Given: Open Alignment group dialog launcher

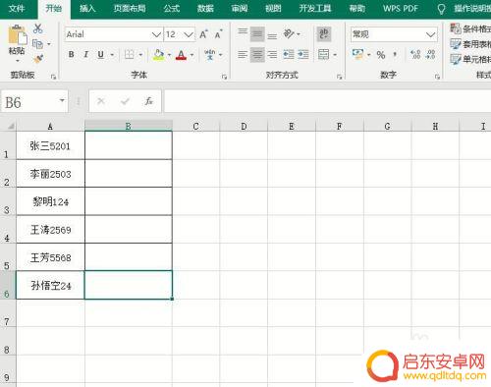Looking at the screenshot, I should 340,77.
